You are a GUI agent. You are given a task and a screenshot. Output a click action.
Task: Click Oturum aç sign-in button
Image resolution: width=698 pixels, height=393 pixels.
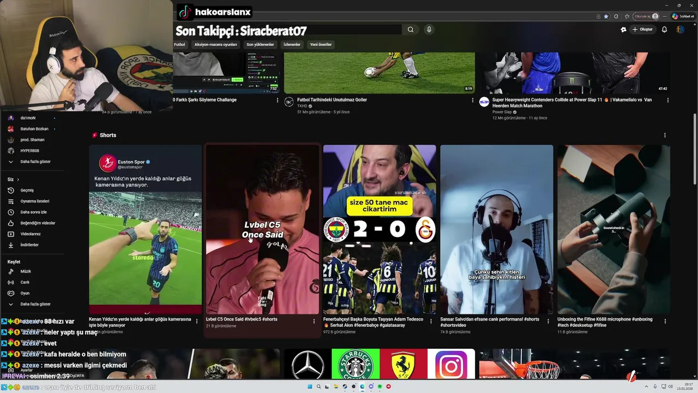(646, 16)
